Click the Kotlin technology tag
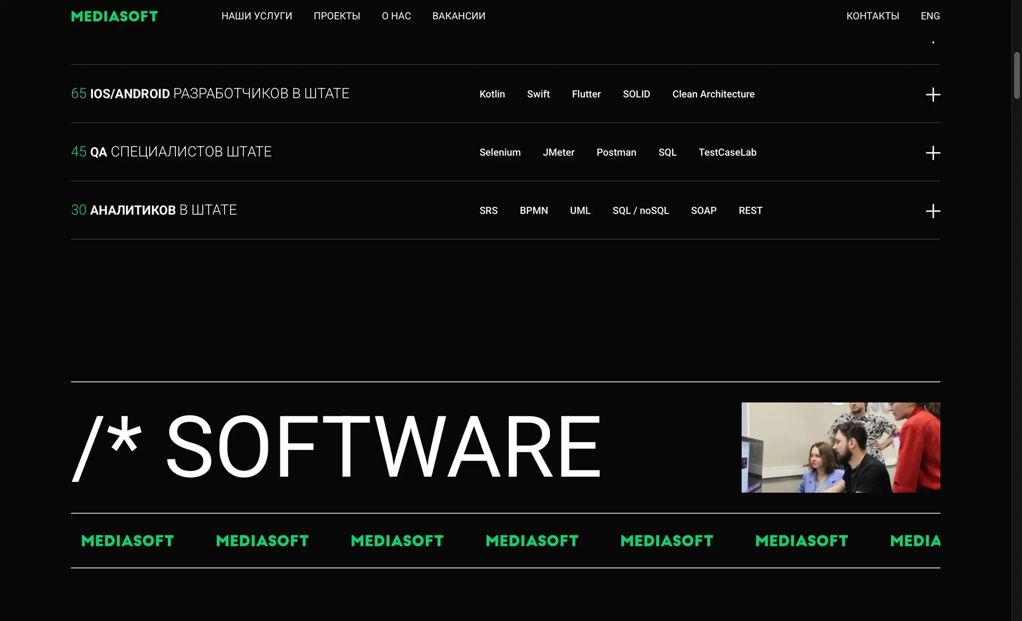This screenshot has height=621, width=1022. pyautogui.click(x=492, y=94)
